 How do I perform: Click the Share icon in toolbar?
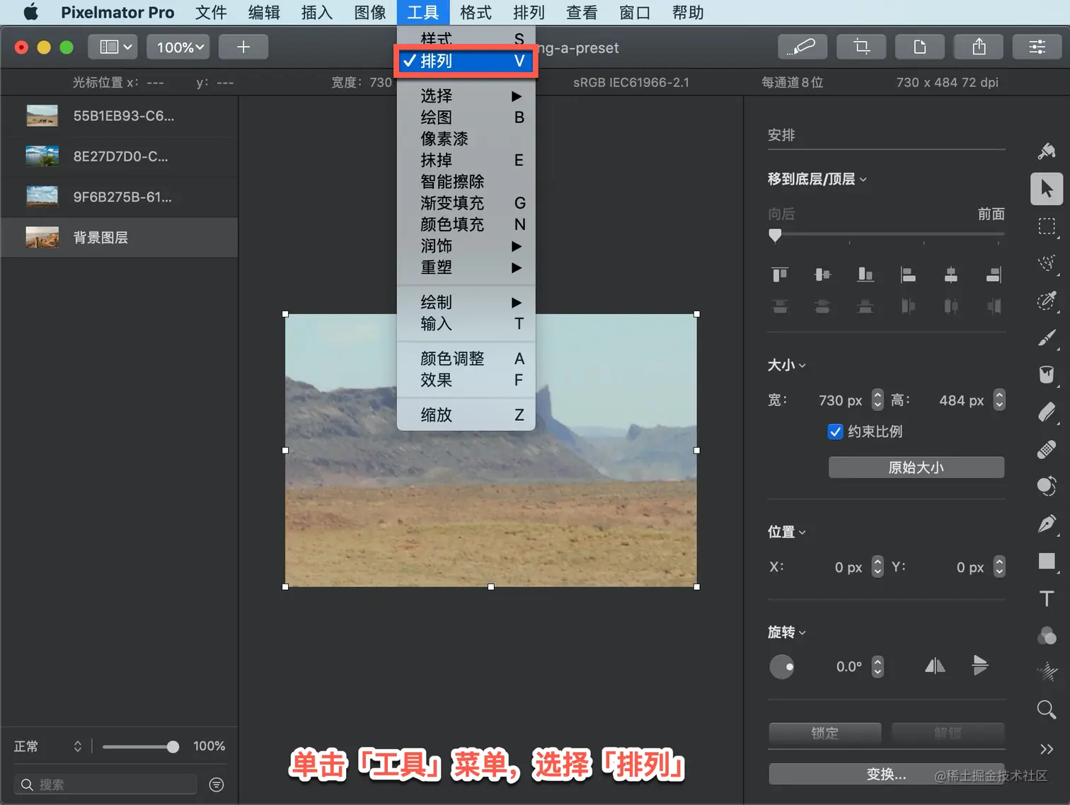click(979, 47)
